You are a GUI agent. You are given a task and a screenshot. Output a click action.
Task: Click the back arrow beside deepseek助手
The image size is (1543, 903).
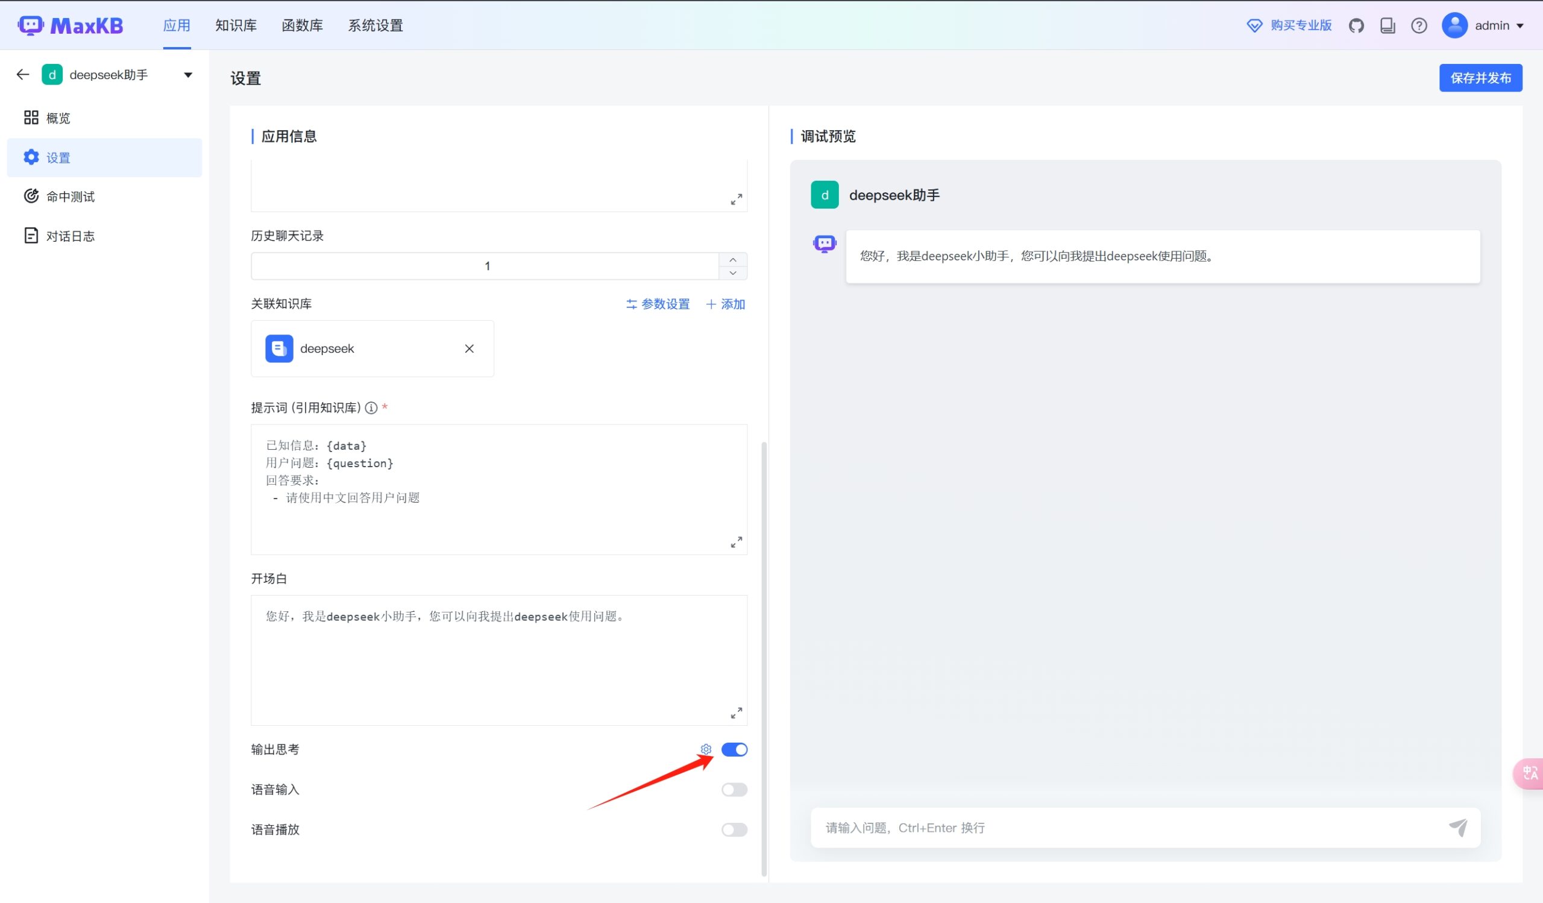pyautogui.click(x=24, y=75)
